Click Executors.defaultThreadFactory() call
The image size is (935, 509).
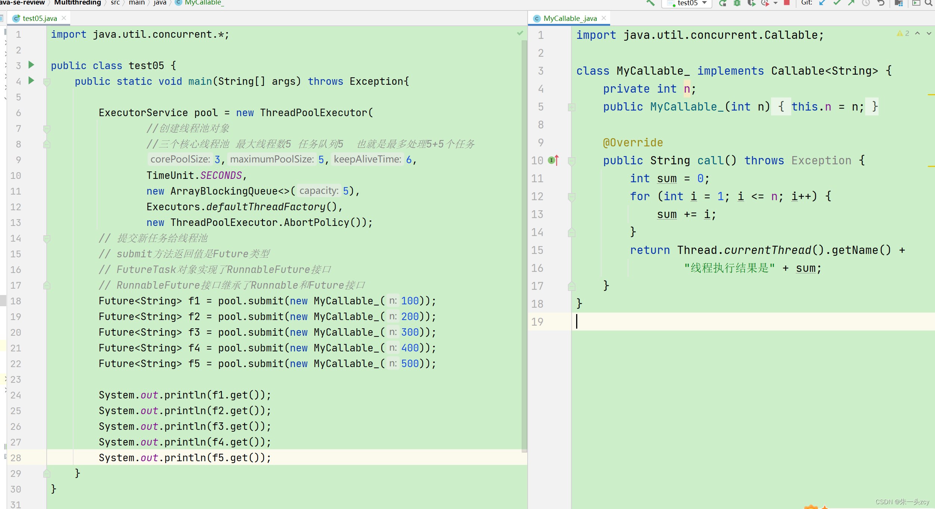tap(242, 207)
